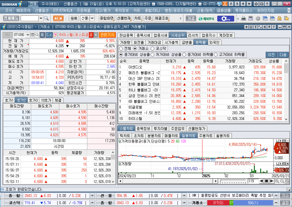This screenshot has height=207, width=292.
Task: Click the orange 관련기사 button
Action: (107, 35)
